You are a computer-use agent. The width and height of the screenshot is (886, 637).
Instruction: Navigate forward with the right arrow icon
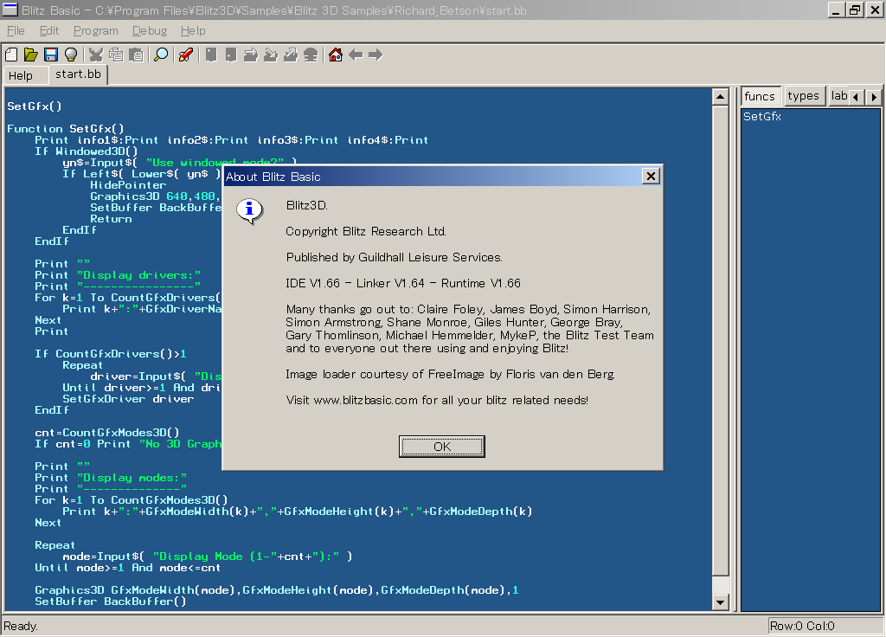[376, 55]
